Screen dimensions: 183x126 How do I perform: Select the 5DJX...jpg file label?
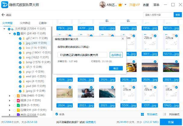point(128,105)
